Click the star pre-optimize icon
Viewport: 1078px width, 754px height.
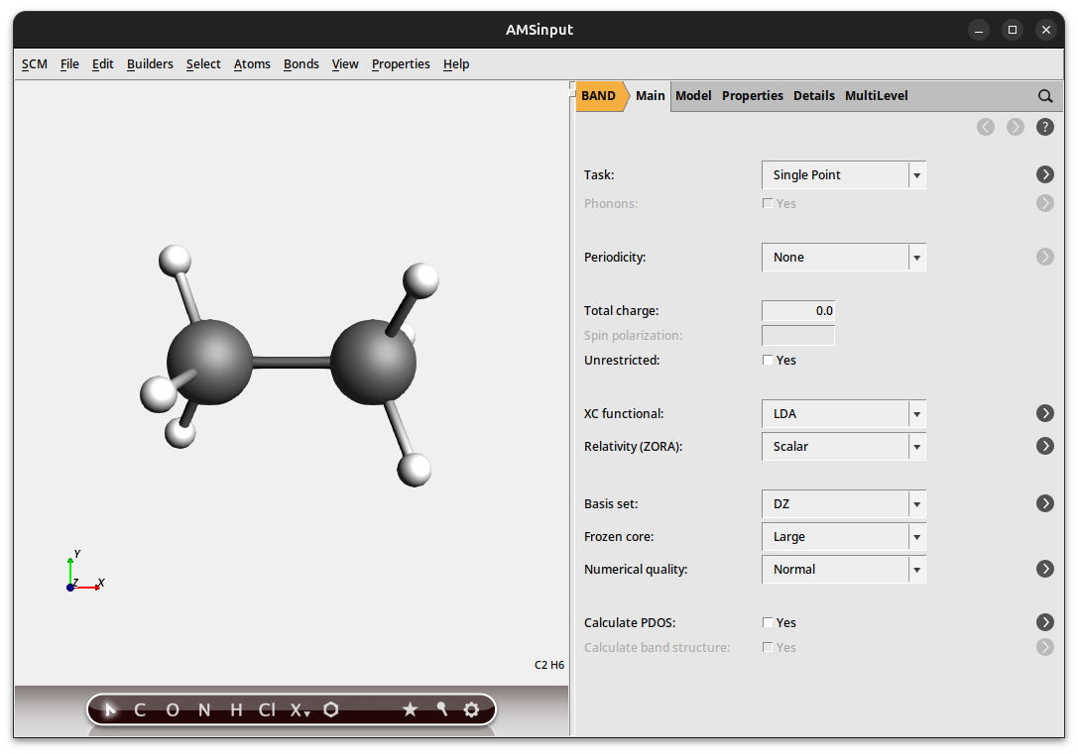410,709
